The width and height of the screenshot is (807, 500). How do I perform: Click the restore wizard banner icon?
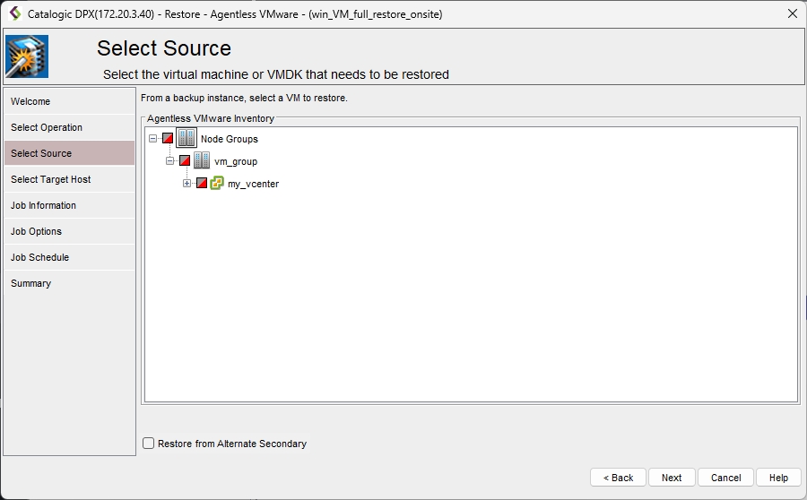[x=27, y=57]
